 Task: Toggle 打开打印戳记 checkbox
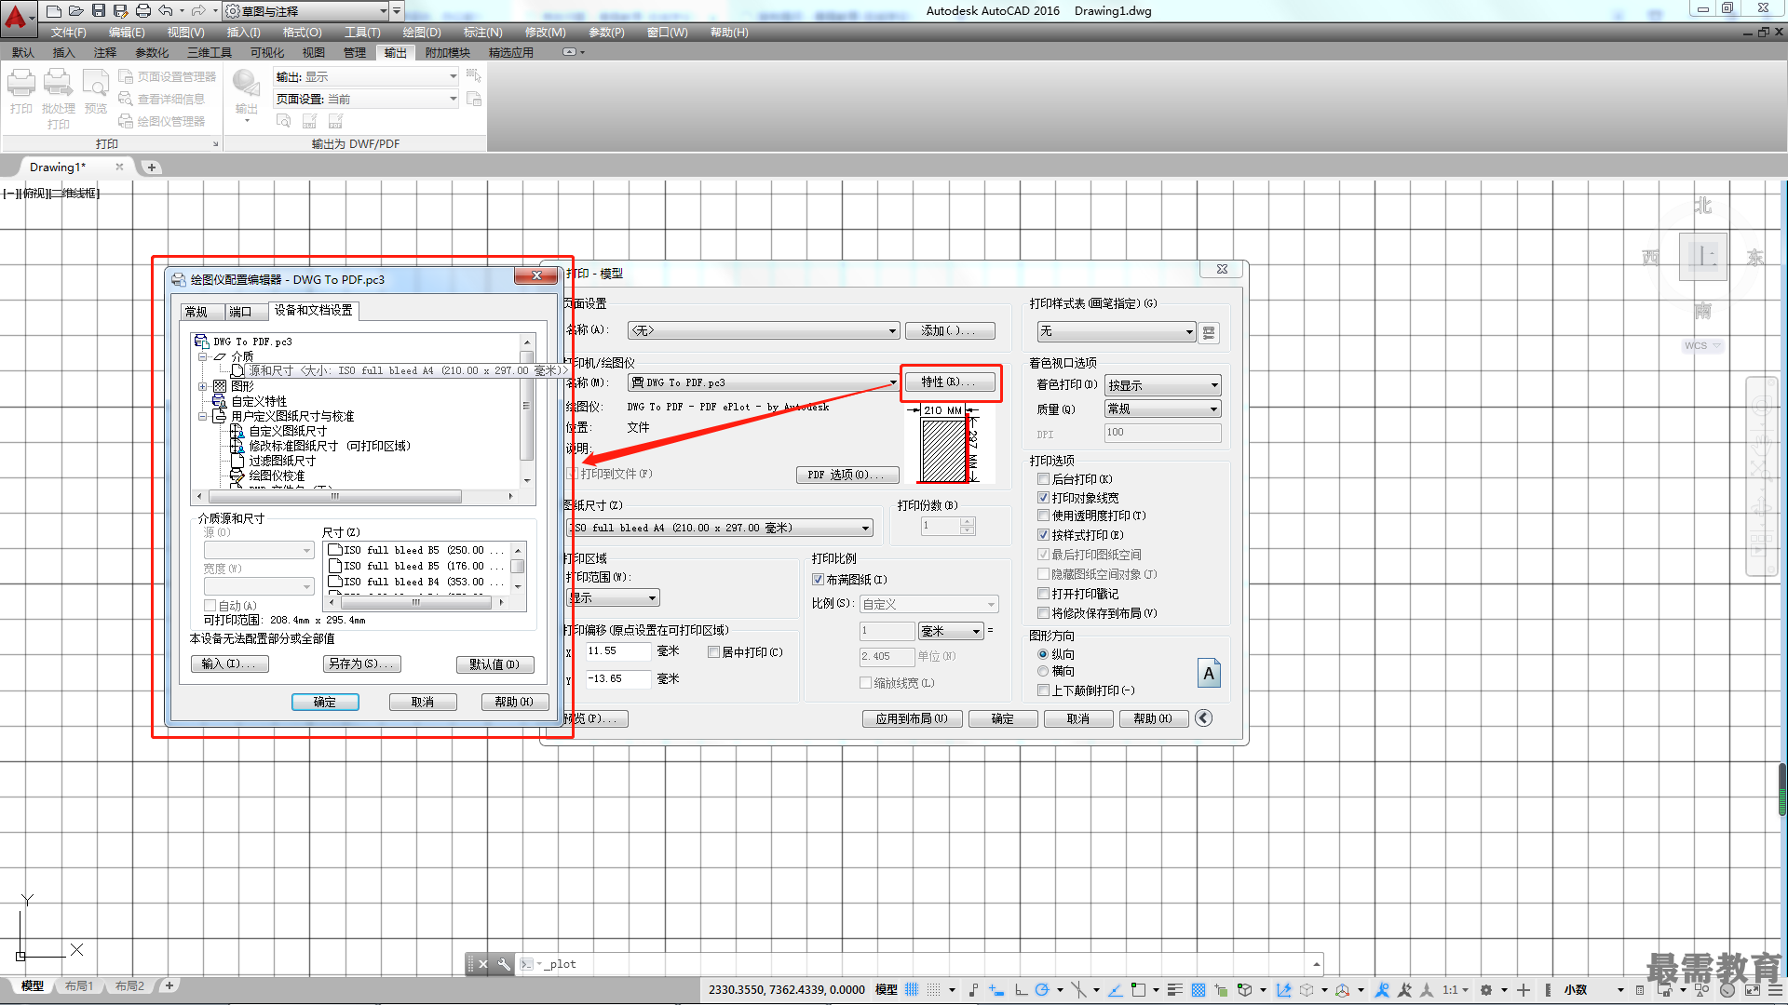coord(1044,594)
